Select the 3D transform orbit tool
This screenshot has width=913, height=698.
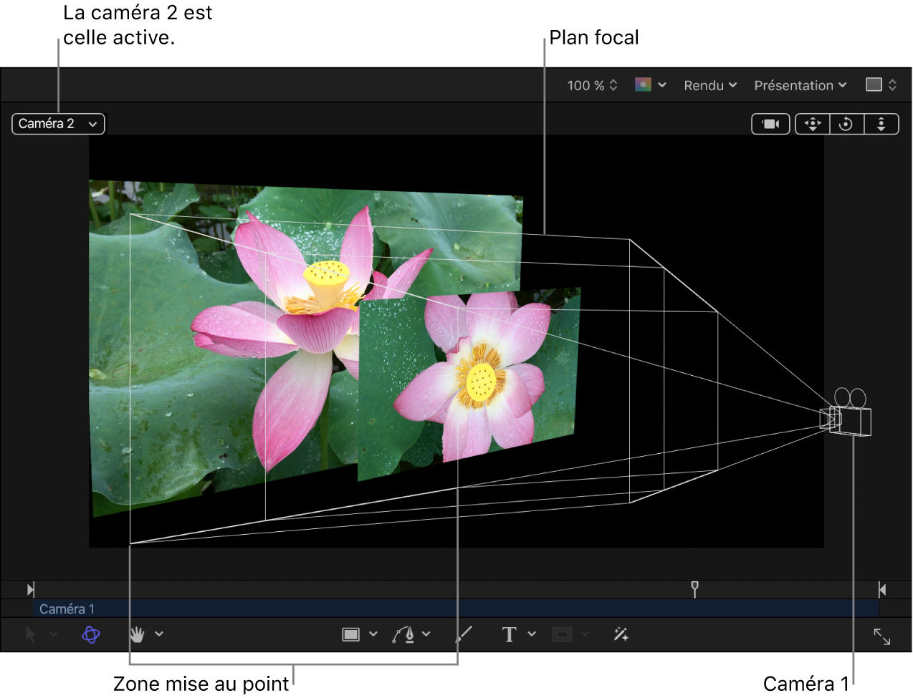point(91,634)
